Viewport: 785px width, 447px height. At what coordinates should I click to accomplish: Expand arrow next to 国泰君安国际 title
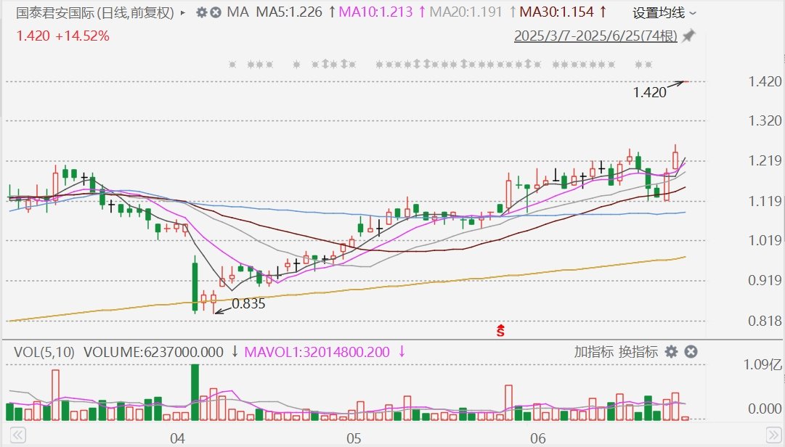[182, 12]
